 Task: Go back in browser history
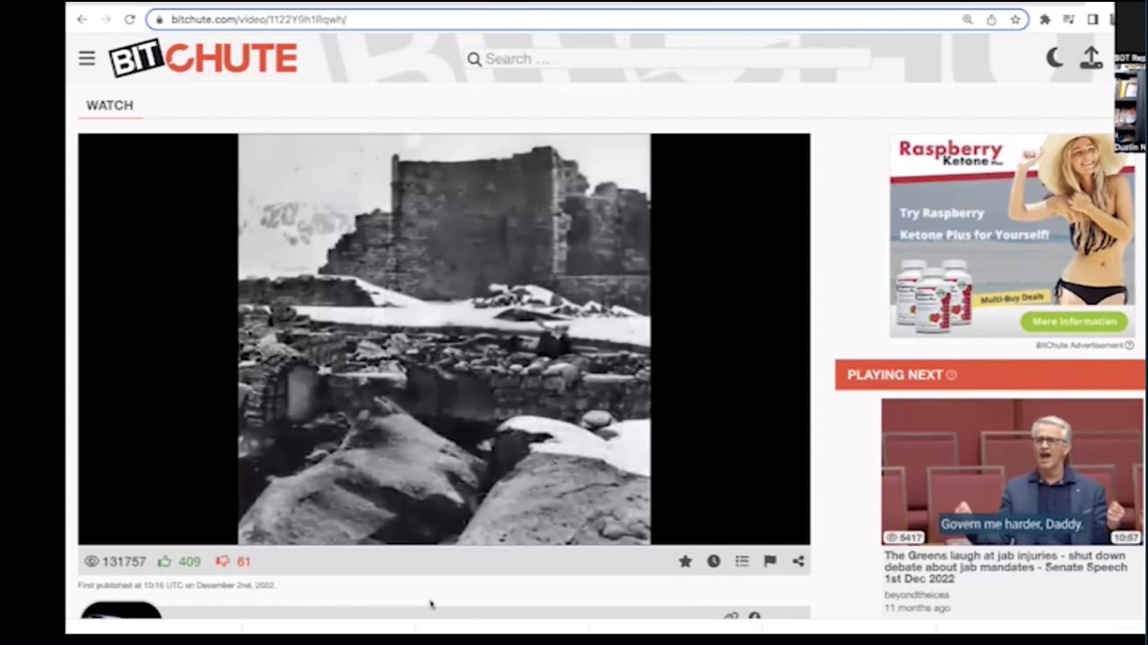tap(82, 19)
